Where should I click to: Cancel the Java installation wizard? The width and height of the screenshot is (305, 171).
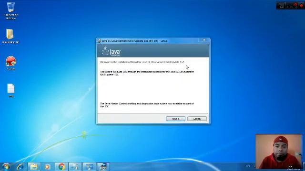197,119
